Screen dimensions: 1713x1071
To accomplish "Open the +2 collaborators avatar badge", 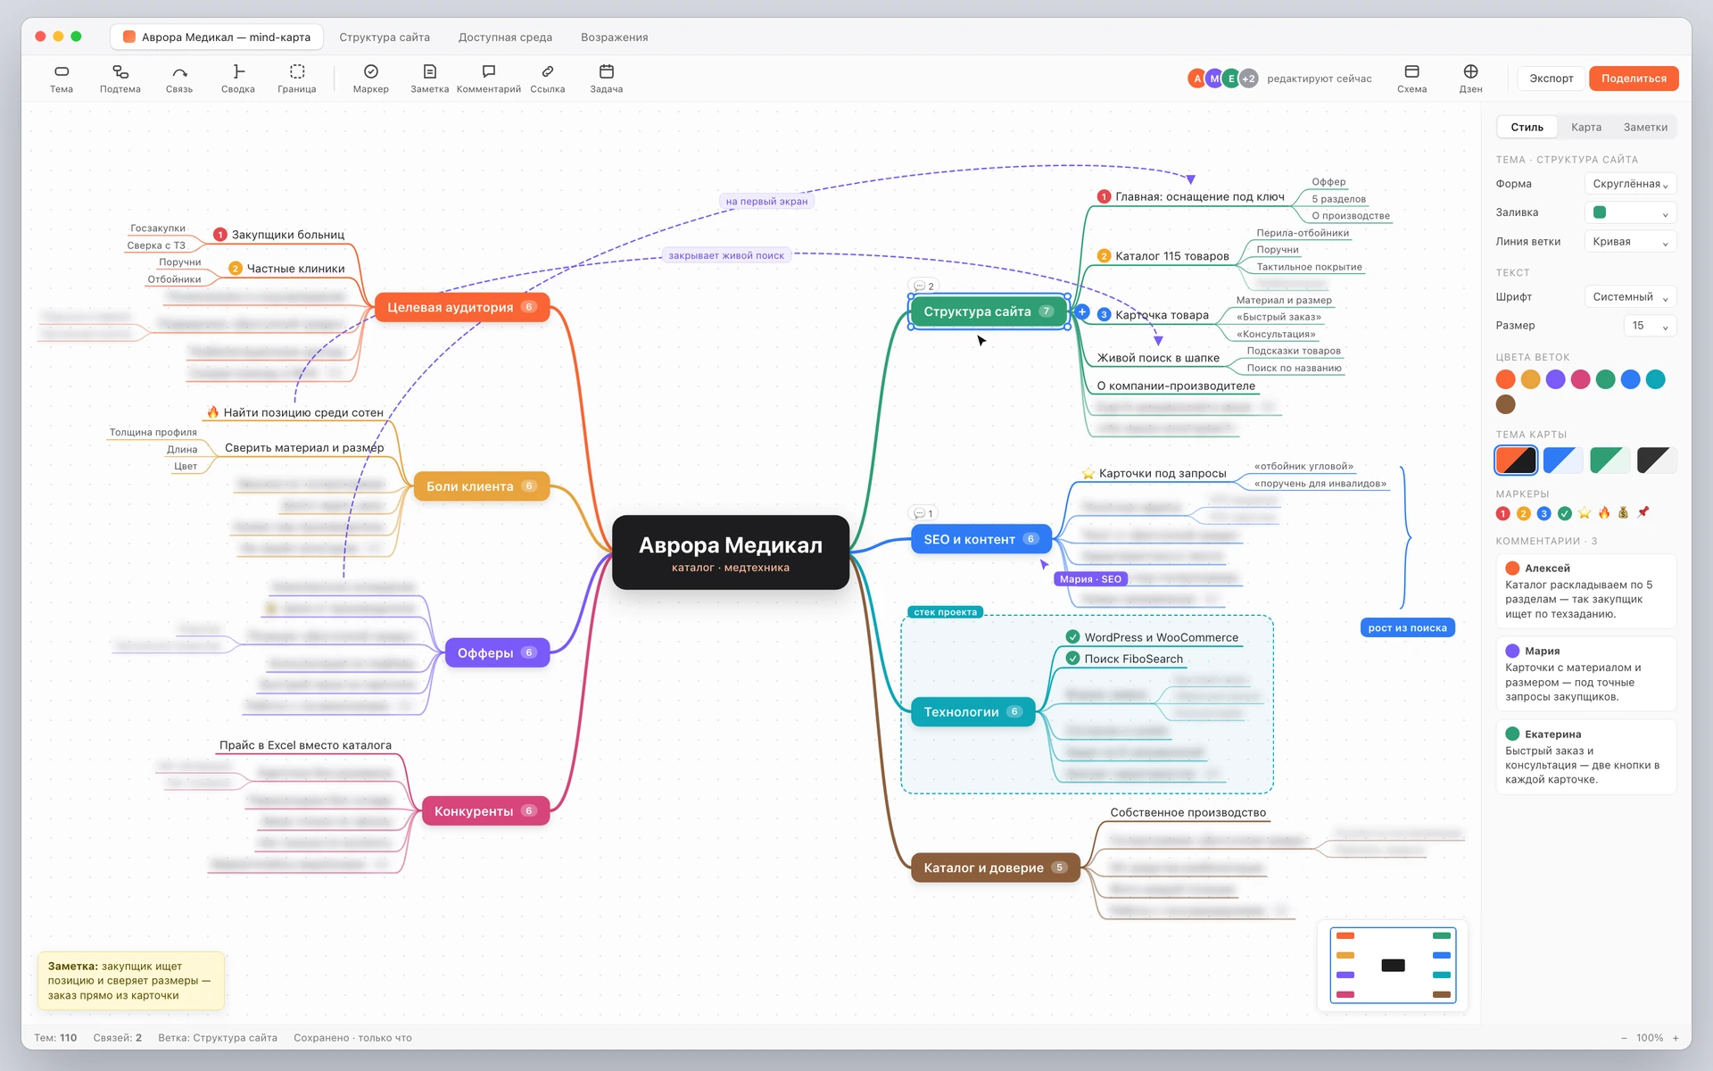I will coord(1249,79).
